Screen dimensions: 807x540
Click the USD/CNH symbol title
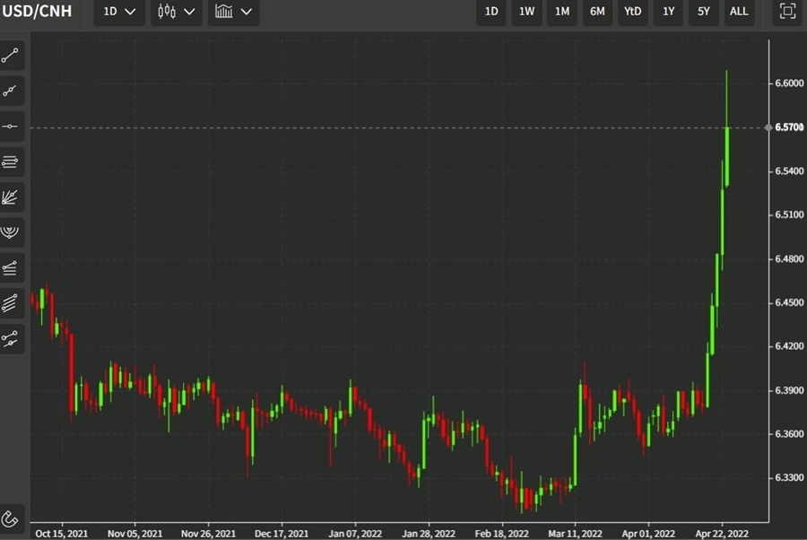(x=37, y=12)
